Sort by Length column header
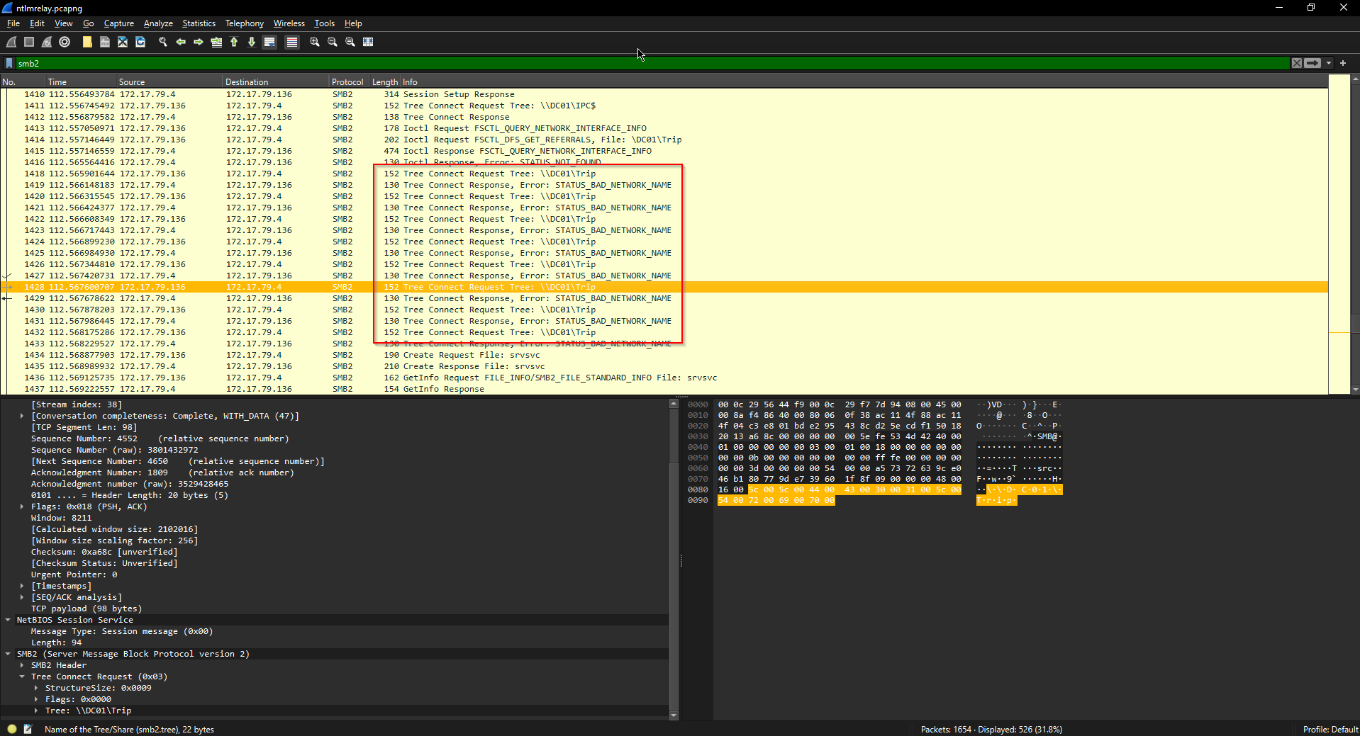Viewport: 1360px width, 736px height. pos(385,82)
